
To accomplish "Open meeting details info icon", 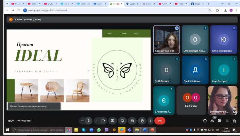I will (x=205, y=121).
